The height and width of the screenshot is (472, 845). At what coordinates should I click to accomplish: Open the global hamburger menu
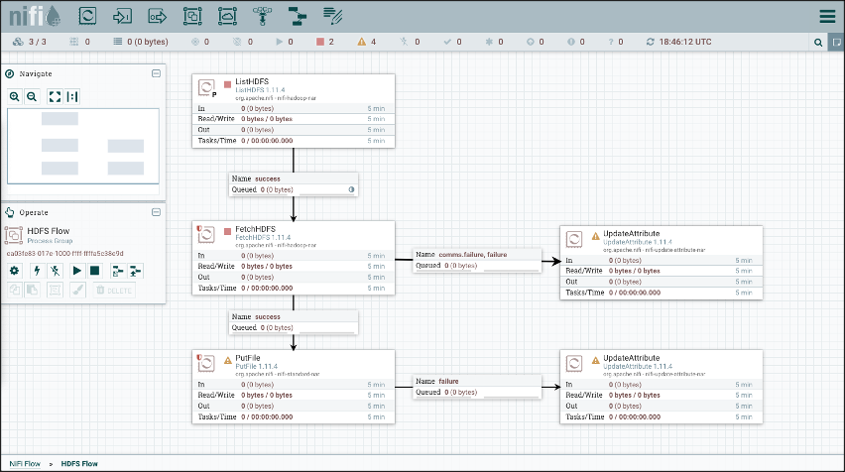coord(827,16)
